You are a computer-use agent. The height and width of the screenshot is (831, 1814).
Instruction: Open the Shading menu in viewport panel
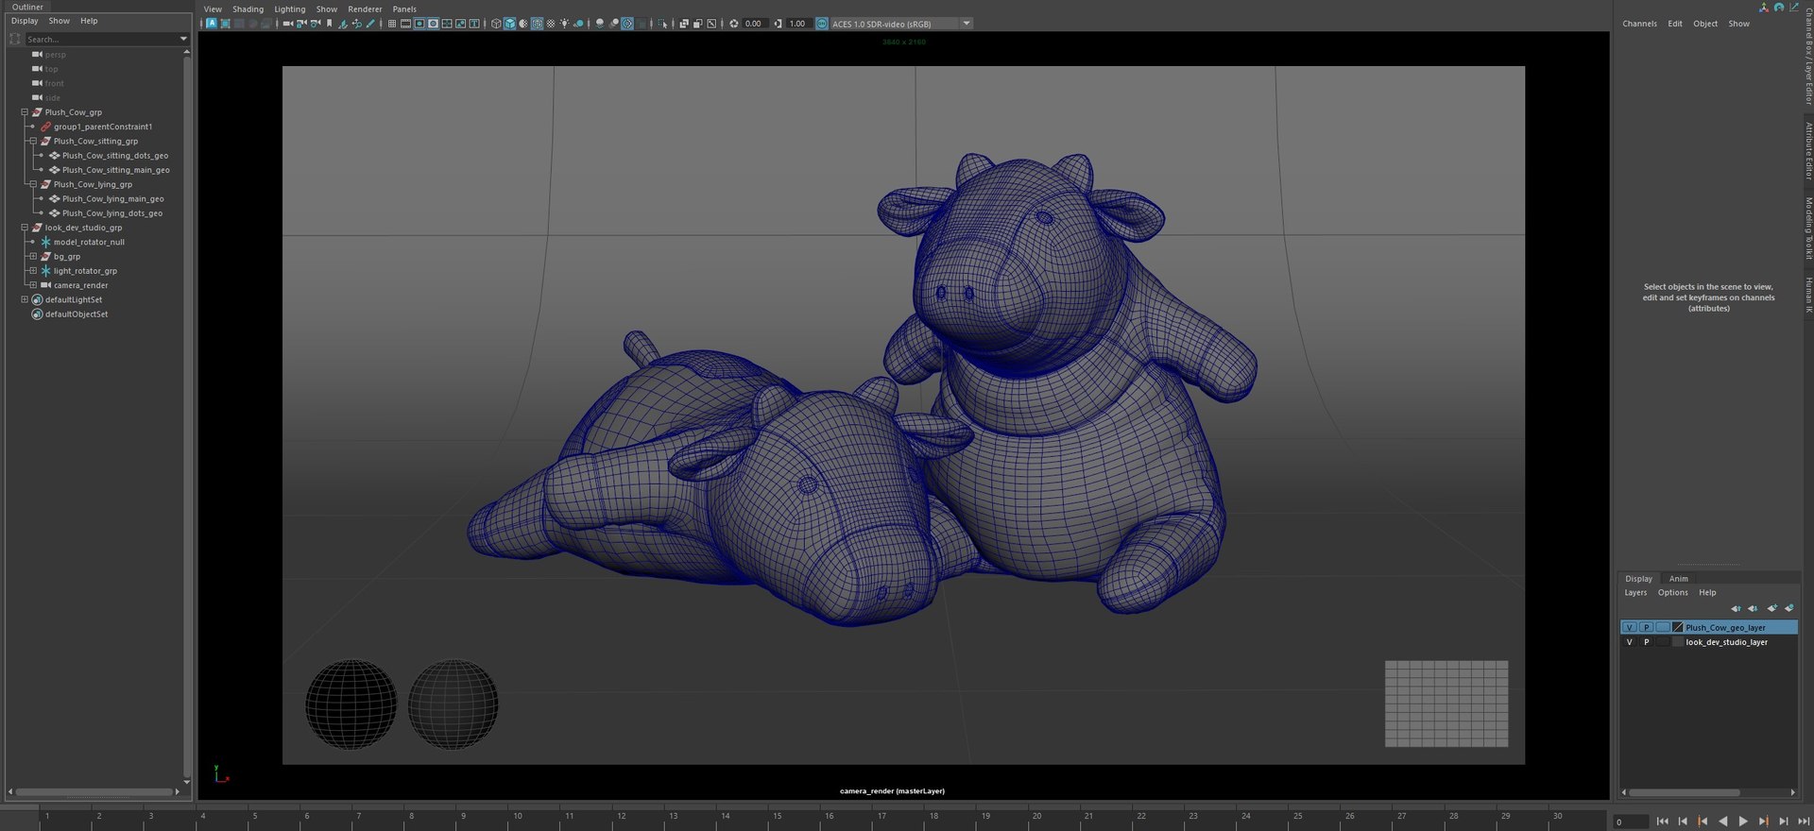click(248, 9)
